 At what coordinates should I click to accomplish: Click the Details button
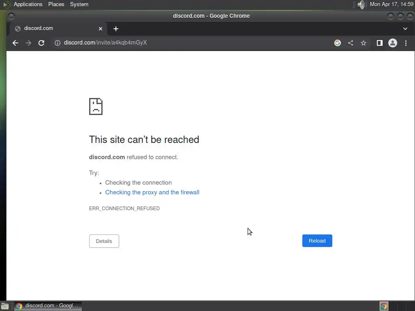tap(104, 241)
